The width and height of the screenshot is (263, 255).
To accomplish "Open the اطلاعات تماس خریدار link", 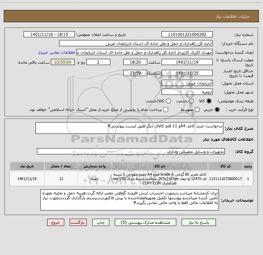I will point(56,52).
